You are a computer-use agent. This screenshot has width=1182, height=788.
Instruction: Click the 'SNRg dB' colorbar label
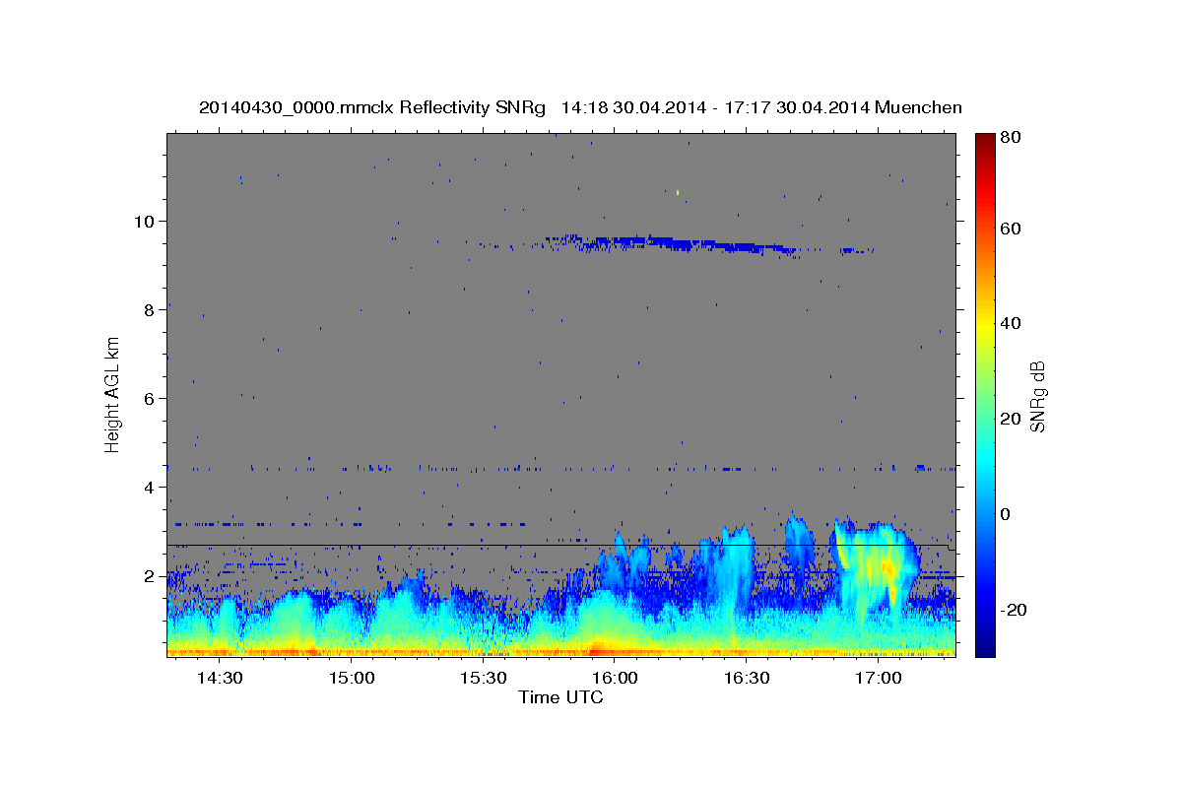[1037, 394]
